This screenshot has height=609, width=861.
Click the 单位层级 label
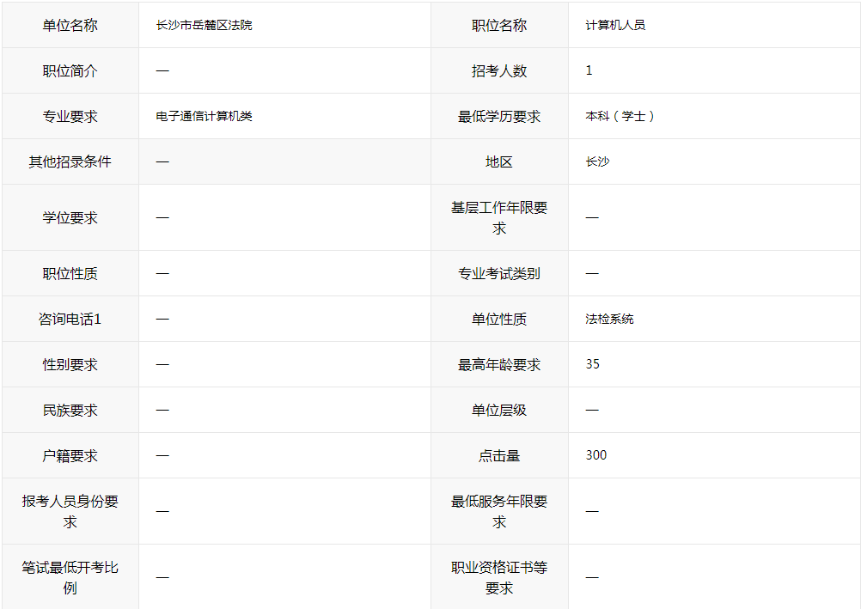click(x=499, y=411)
